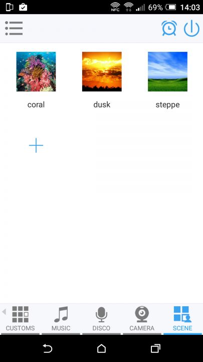Tap the coral text label
Image resolution: width=203 pixels, height=362 pixels.
(x=36, y=105)
